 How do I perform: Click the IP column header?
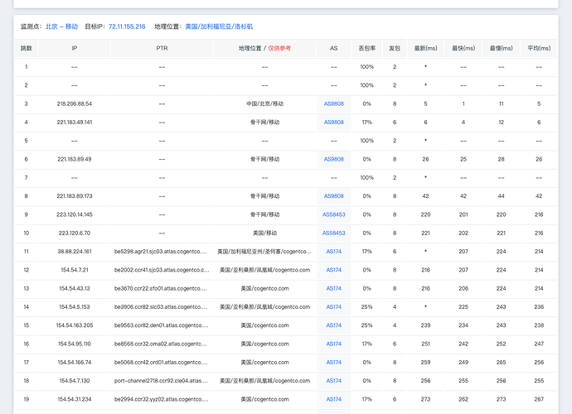coord(75,48)
